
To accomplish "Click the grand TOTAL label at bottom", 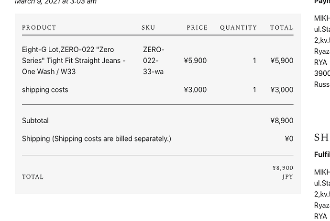I will [33, 177].
